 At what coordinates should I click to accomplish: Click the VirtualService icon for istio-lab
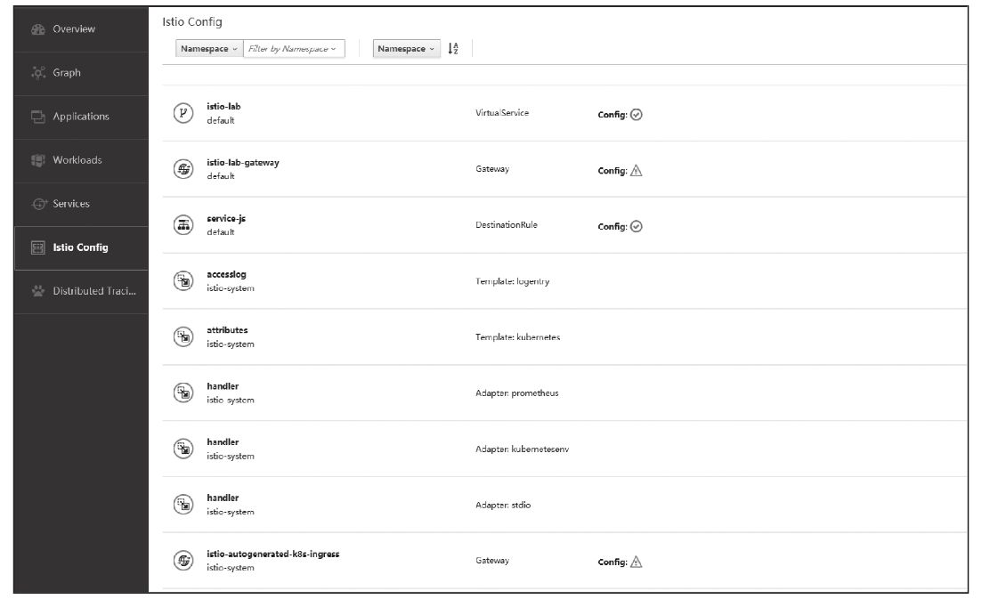[x=180, y=113]
